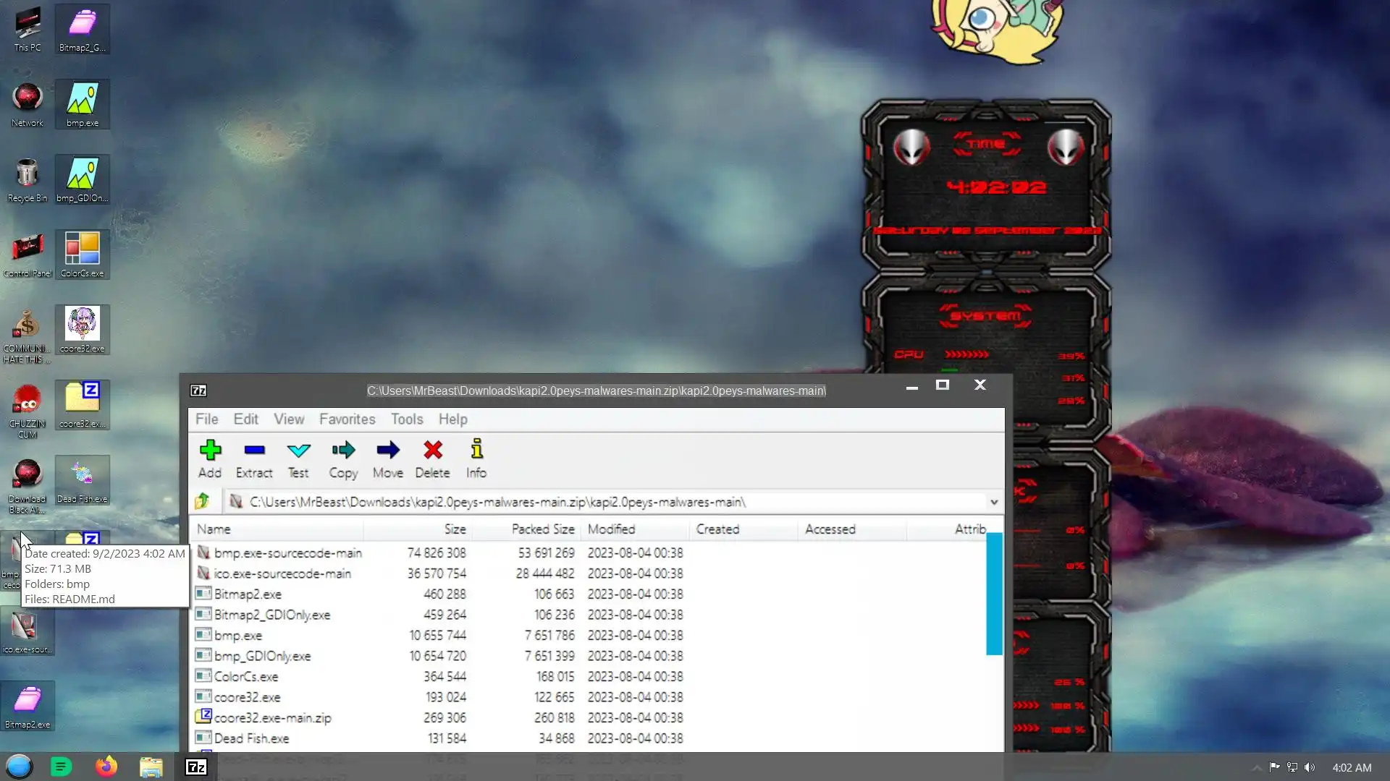
Task: Open Firefox from the taskbar
Action: (x=106, y=767)
